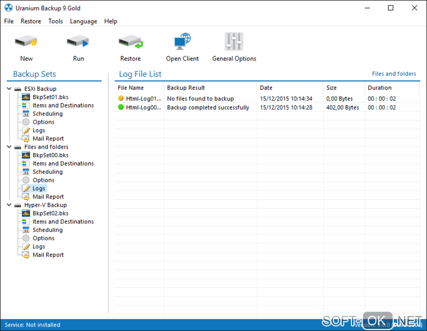This screenshot has height=331, width=427.
Task: Collapse the Hyper-V Backup tree node
Action: point(9,205)
